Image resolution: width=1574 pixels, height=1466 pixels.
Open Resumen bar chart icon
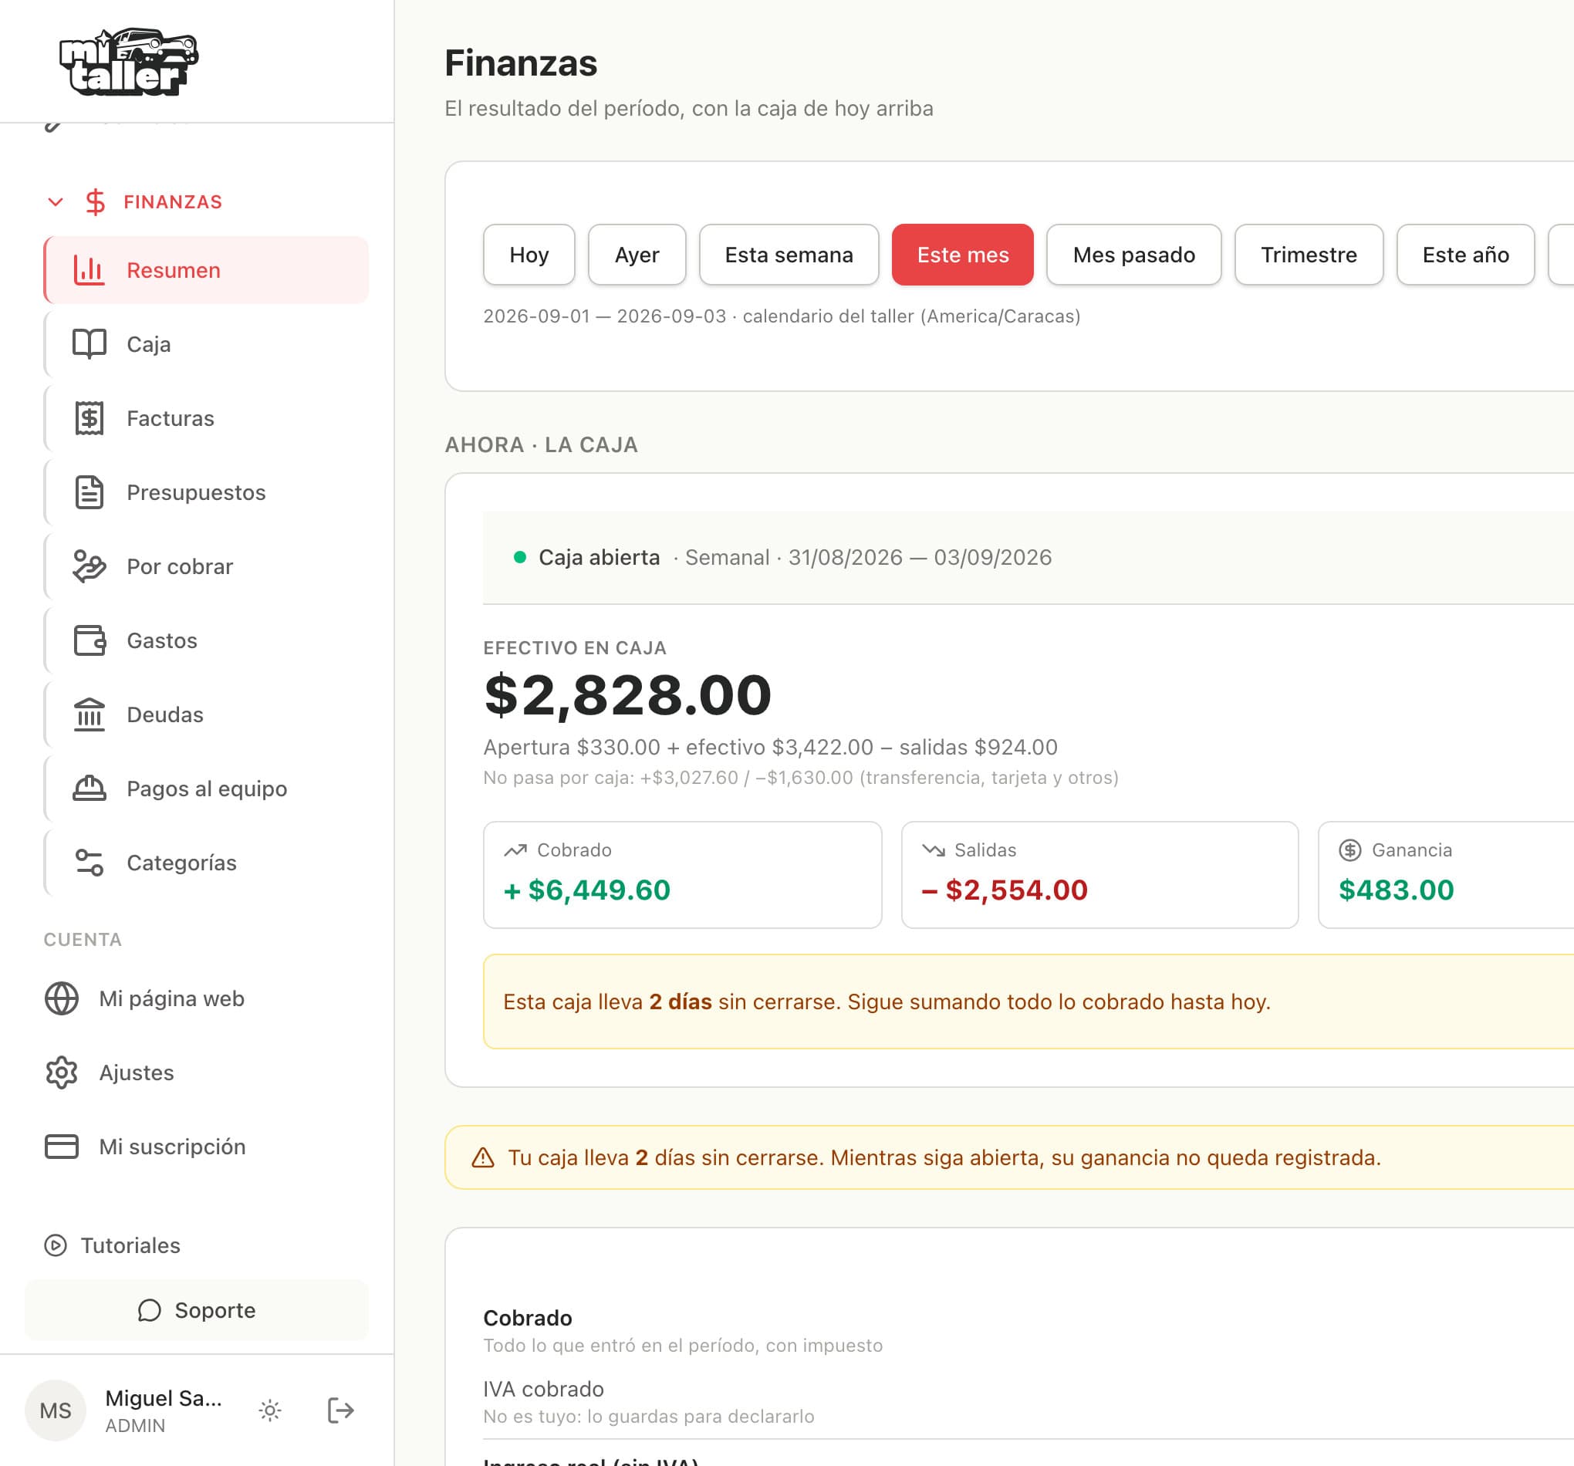click(89, 270)
